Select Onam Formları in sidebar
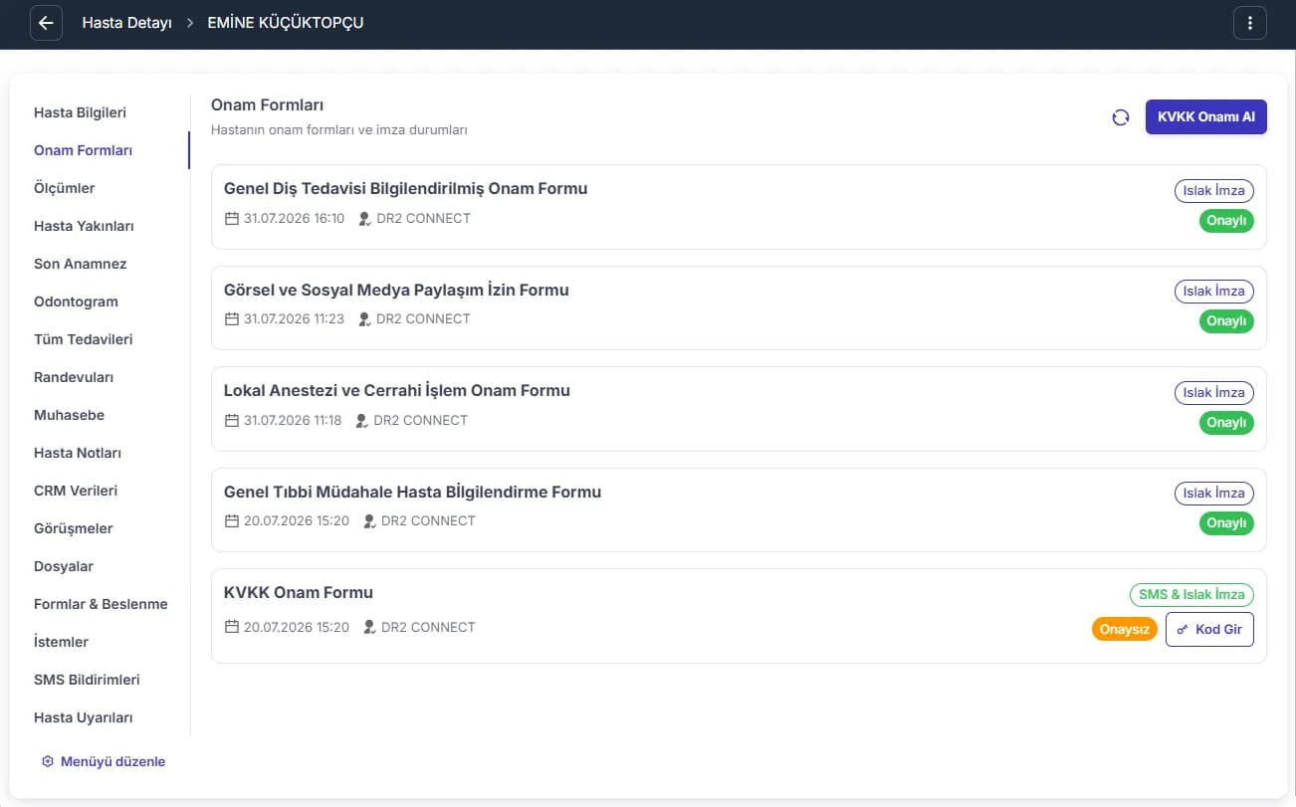The width and height of the screenshot is (1296, 807). [x=83, y=150]
